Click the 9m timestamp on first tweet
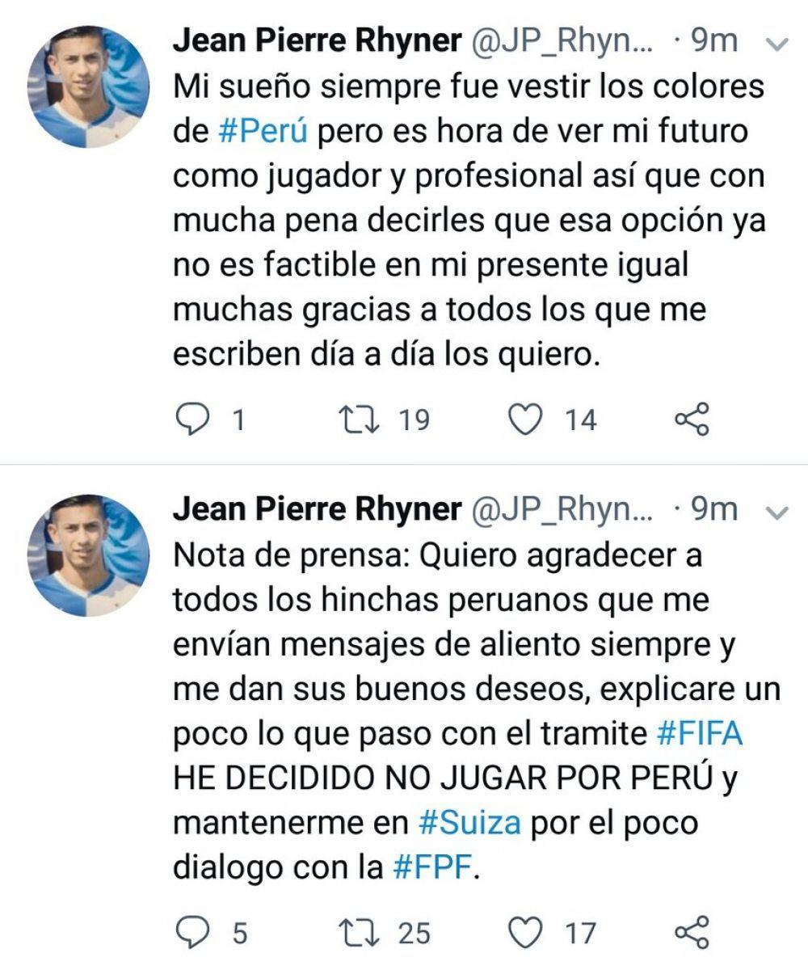The height and width of the screenshot is (970, 808). [715, 42]
